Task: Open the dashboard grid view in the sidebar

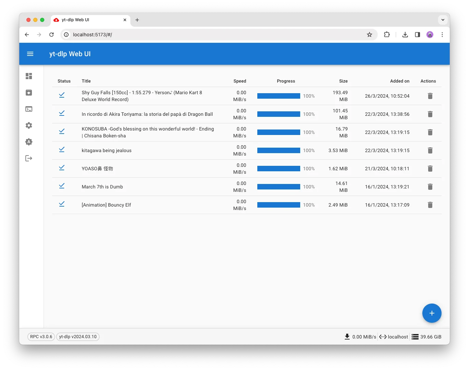Action: [x=29, y=76]
